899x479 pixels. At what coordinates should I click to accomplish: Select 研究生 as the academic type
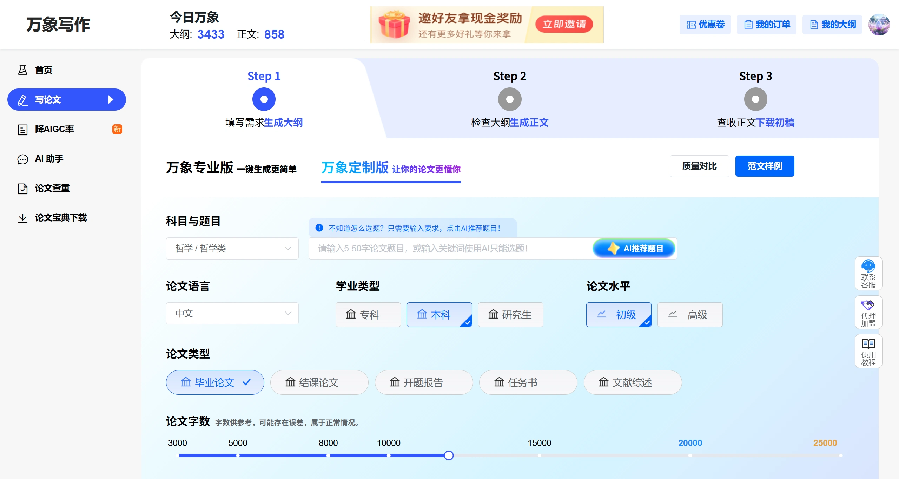tap(510, 314)
